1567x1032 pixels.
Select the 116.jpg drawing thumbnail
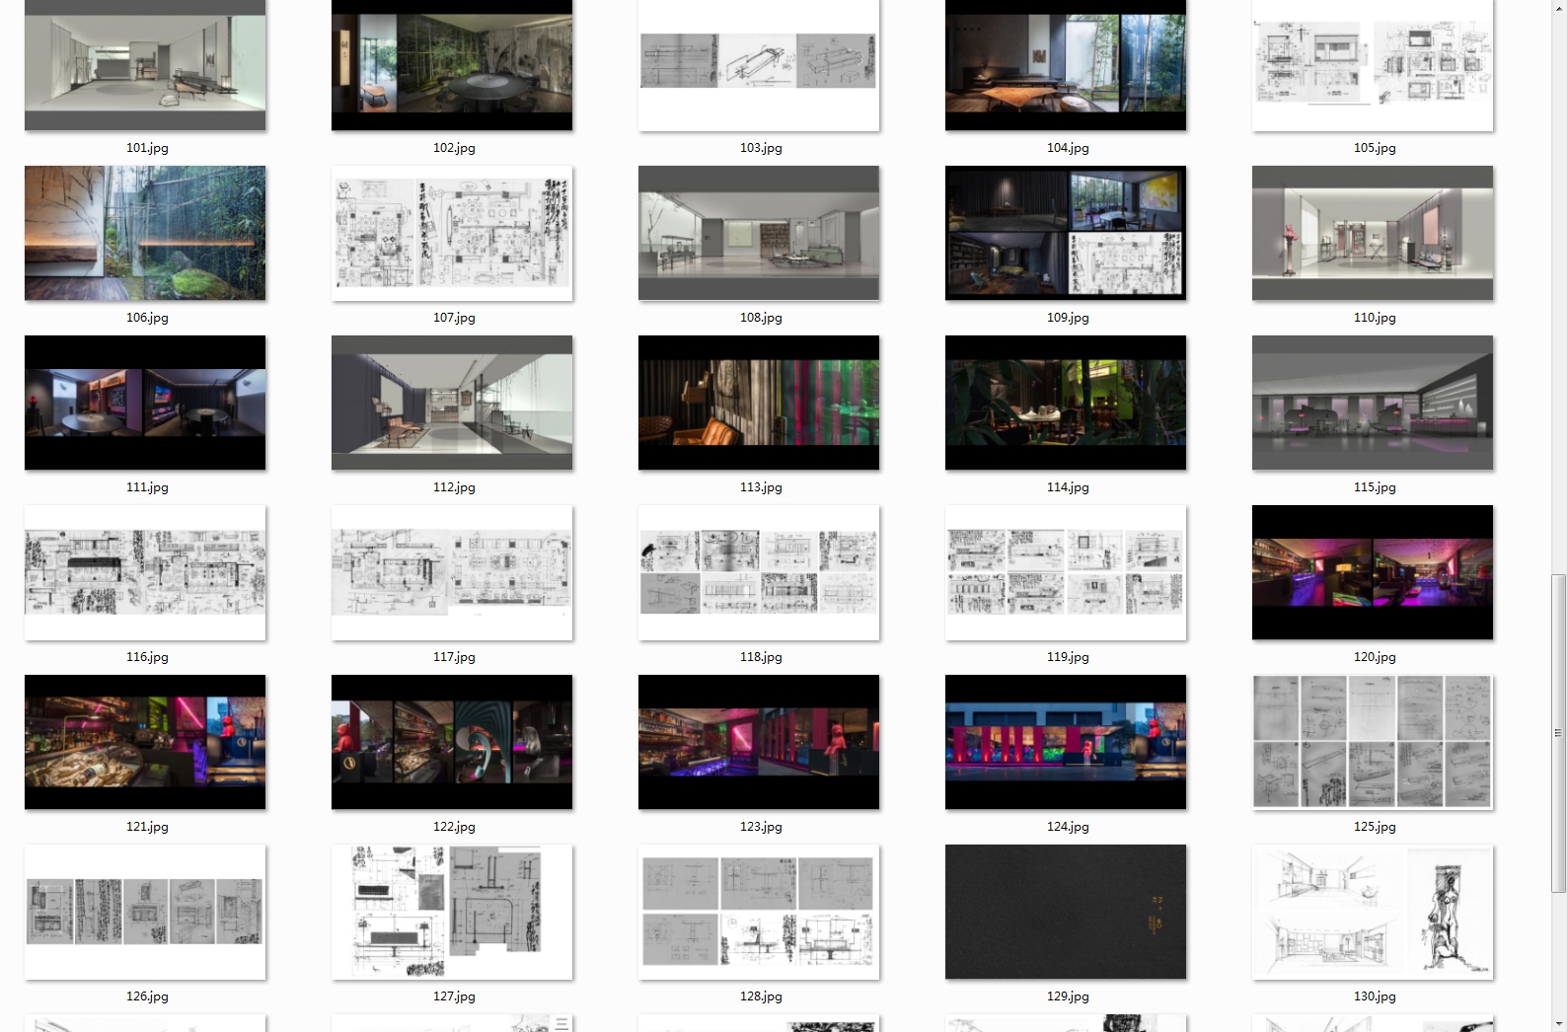(145, 572)
